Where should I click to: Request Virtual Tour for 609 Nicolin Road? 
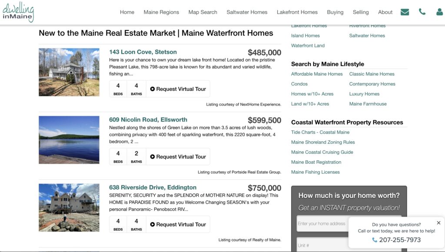click(178, 157)
